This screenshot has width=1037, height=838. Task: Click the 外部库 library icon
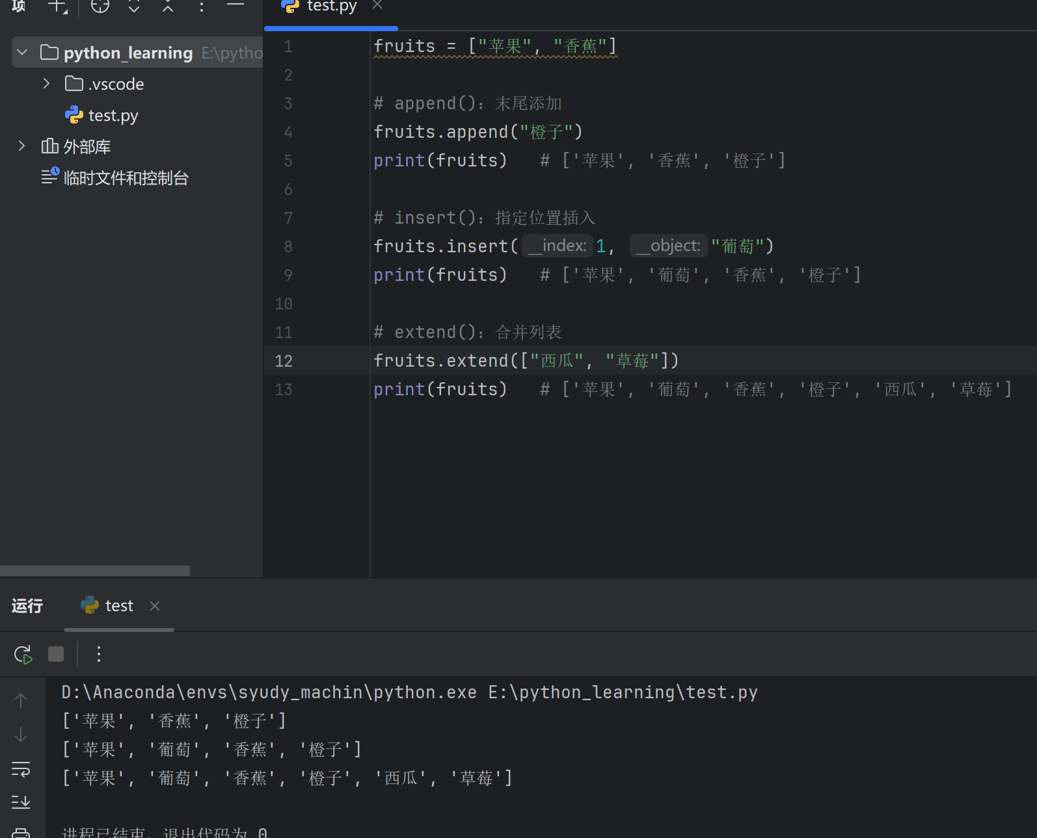(50, 146)
